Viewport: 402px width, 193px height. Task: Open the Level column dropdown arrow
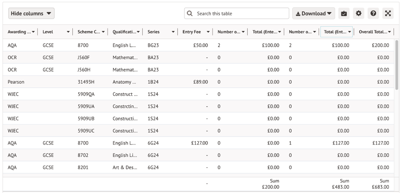click(x=68, y=32)
